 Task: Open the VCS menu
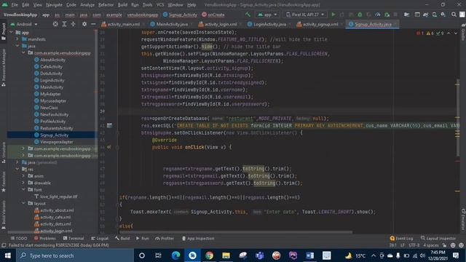(x=160, y=5)
